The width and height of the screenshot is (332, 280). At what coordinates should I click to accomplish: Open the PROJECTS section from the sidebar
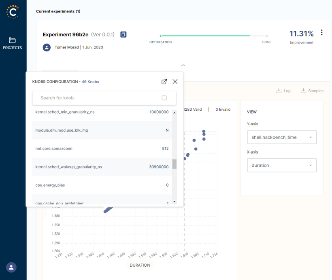click(x=13, y=44)
